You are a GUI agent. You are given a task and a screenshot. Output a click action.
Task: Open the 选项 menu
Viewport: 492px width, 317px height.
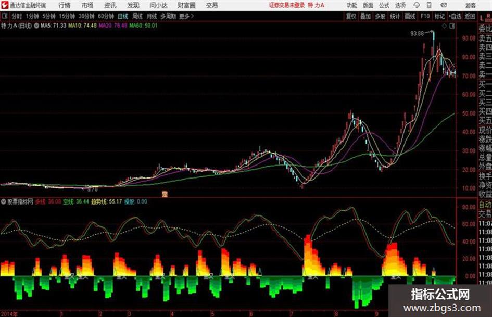400,5
